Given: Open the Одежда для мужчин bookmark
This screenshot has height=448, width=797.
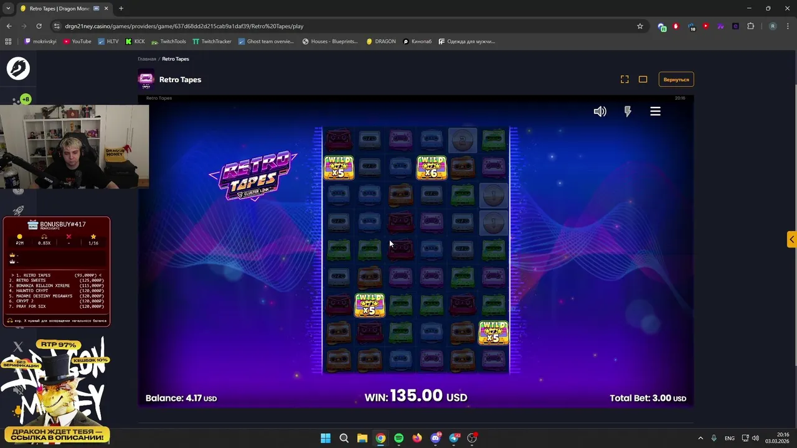Looking at the screenshot, I should (467, 41).
